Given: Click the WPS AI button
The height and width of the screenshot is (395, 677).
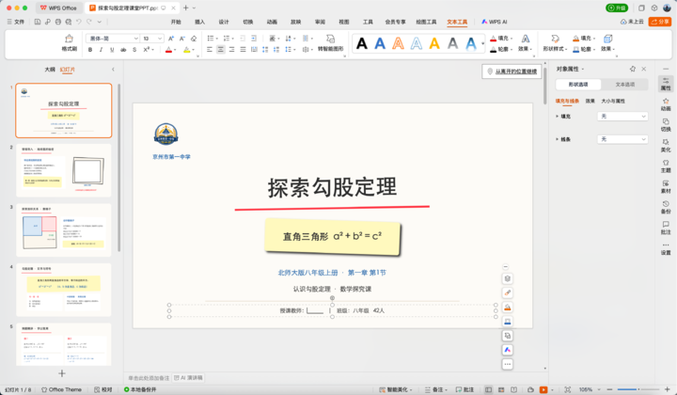Looking at the screenshot, I should pyautogui.click(x=495, y=22).
